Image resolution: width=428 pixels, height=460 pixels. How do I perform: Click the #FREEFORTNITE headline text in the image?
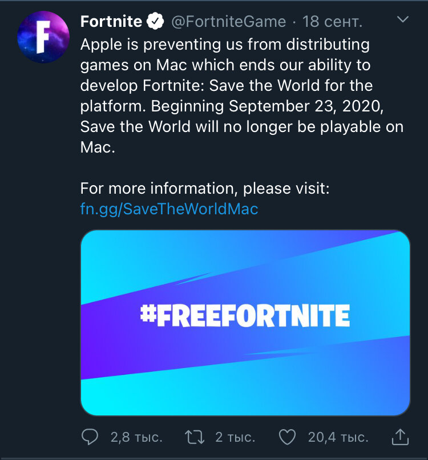pos(245,316)
